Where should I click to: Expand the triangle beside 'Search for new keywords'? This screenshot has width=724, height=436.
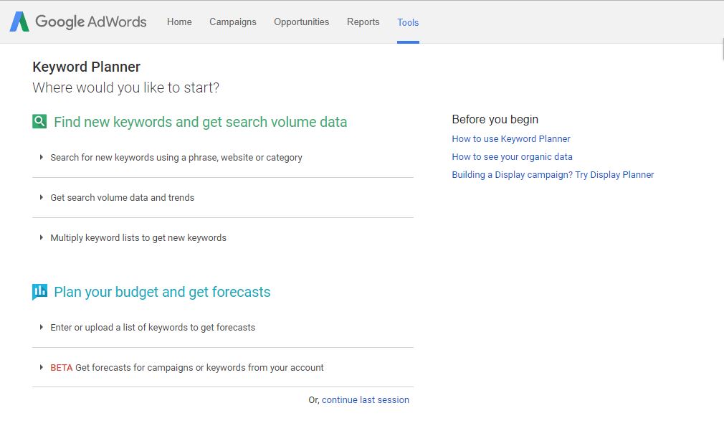click(41, 157)
